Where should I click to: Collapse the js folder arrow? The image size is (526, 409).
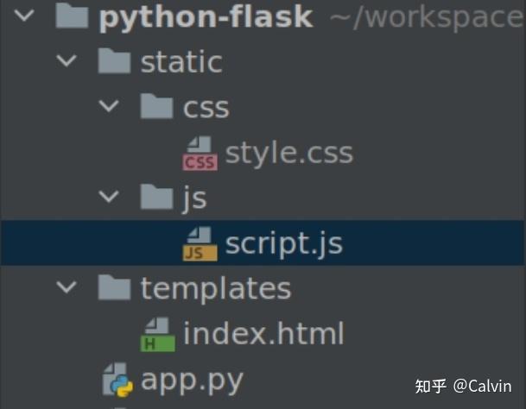[107, 198]
